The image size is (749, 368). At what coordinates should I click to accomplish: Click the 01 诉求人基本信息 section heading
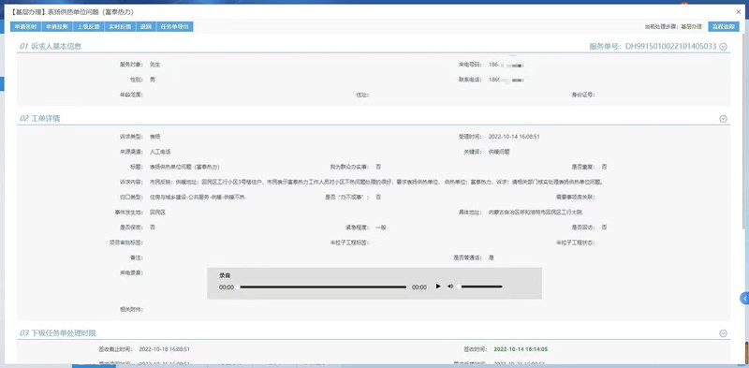click(x=51, y=47)
